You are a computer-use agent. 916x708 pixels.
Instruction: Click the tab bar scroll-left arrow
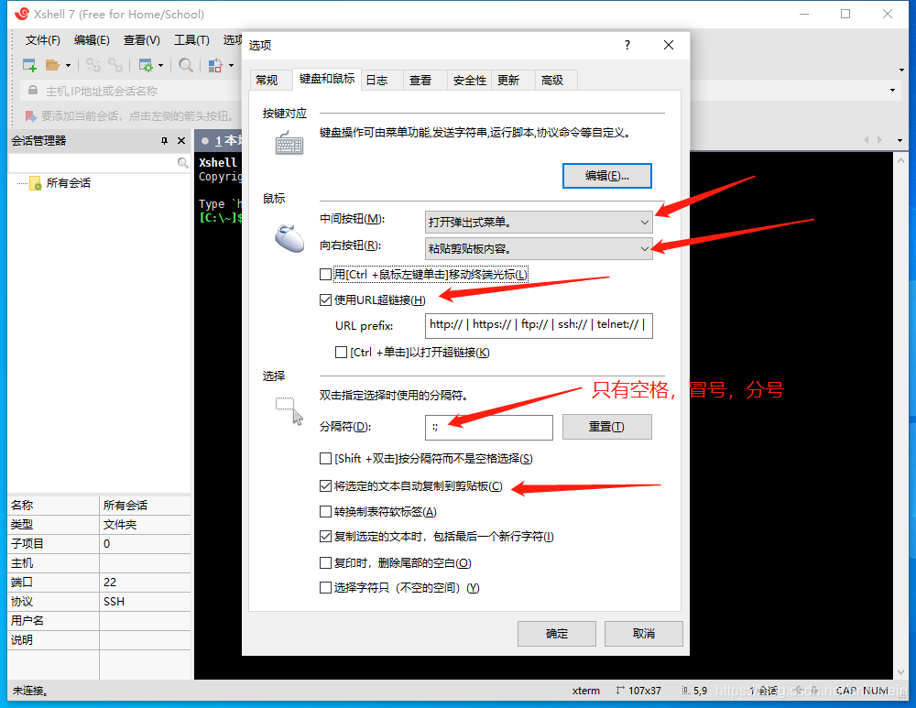tap(866, 140)
